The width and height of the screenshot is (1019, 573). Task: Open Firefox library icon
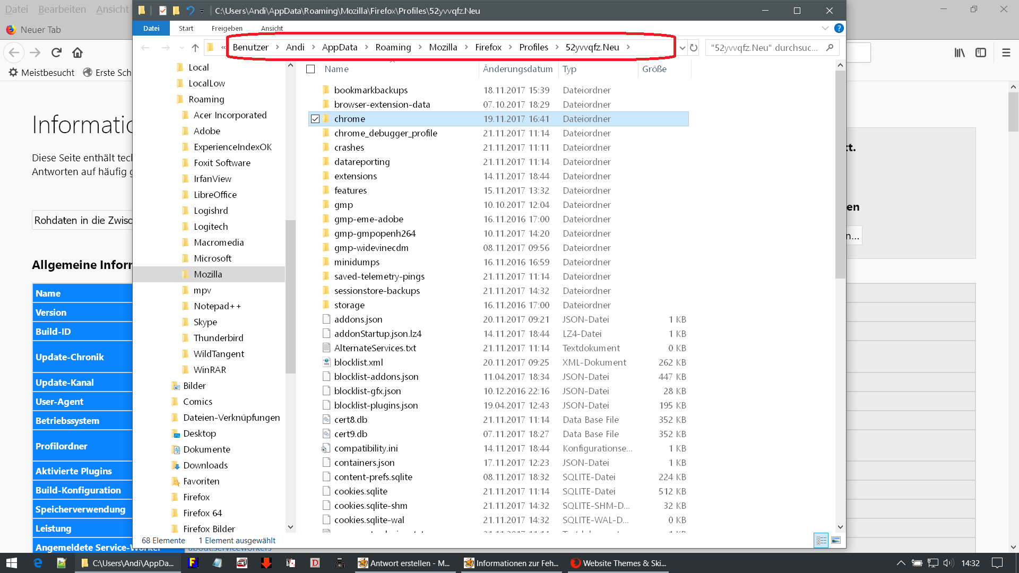[x=960, y=53]
